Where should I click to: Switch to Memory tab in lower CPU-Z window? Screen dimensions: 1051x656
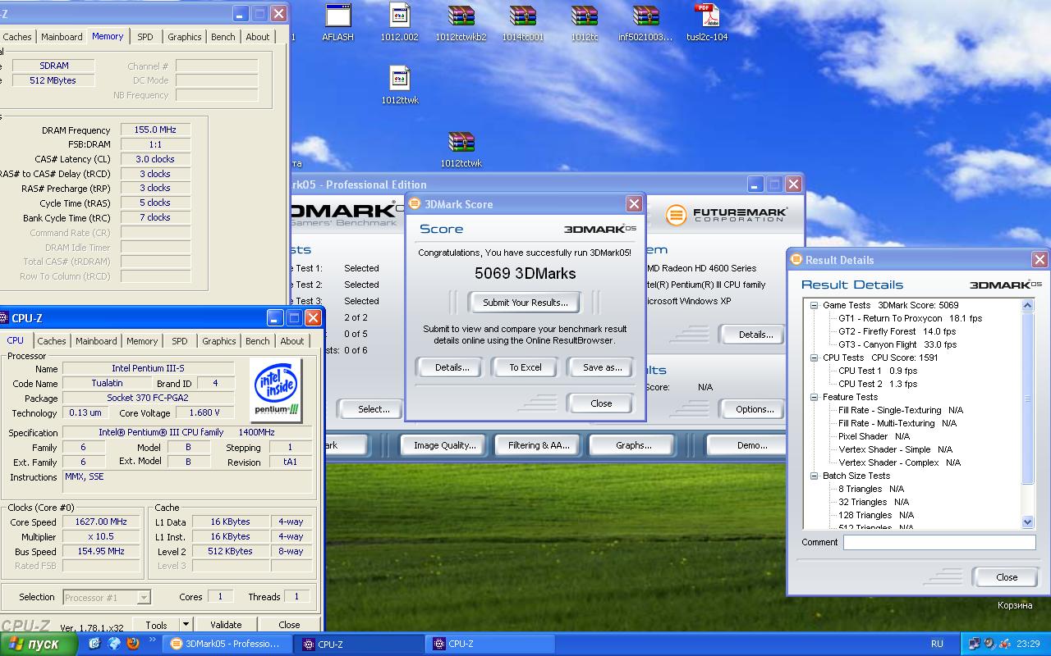[142, 341]
